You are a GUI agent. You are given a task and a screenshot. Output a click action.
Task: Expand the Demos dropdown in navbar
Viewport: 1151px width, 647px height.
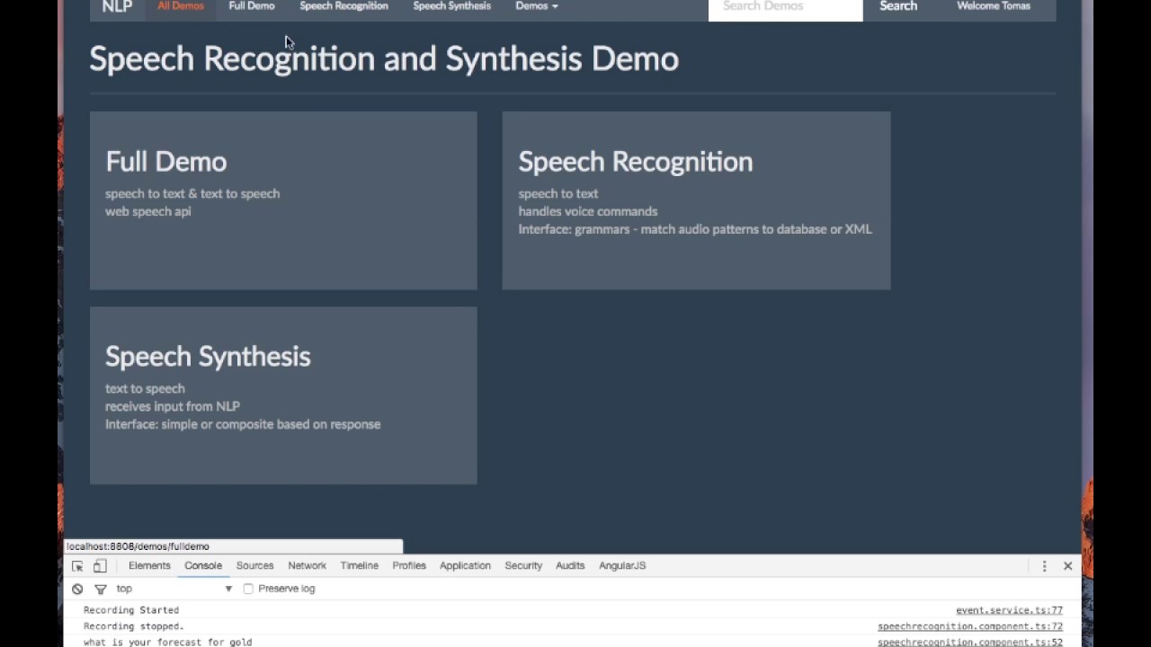point(537,6)
